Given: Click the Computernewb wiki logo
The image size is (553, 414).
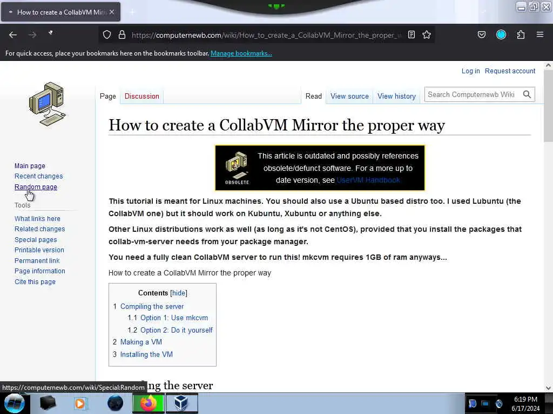Looking at the screenshot, I should pyautogui.click(x=48, y=104).
